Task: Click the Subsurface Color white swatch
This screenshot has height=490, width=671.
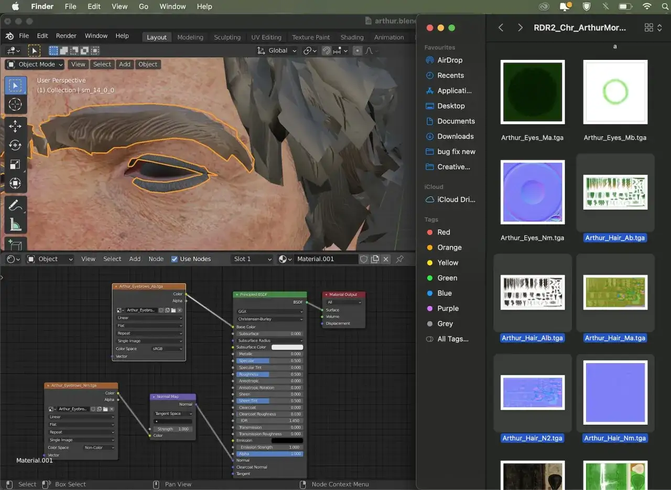Action: pos(287,347)
